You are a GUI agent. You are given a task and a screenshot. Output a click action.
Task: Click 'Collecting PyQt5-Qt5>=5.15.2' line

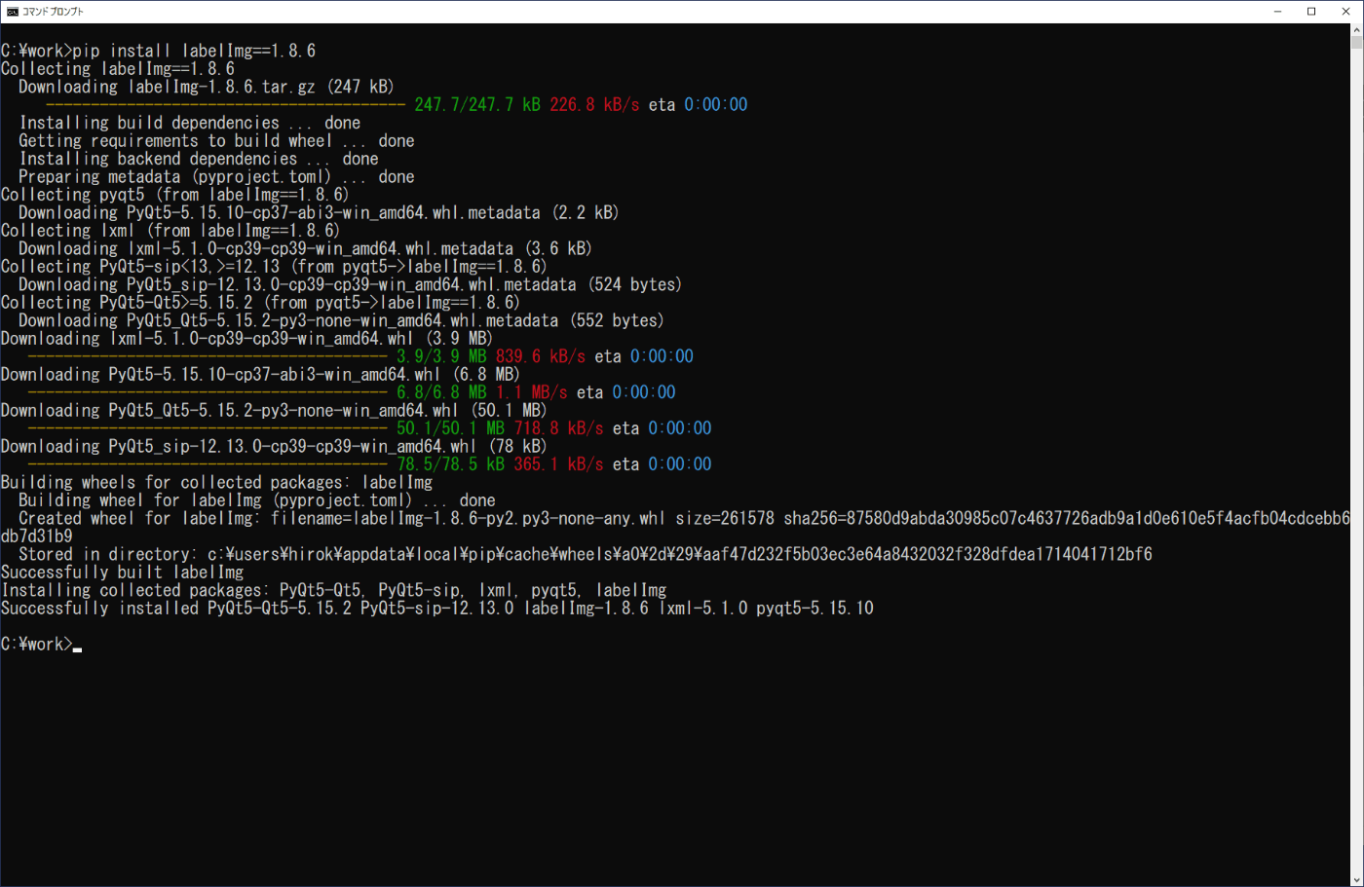point(260,303)
